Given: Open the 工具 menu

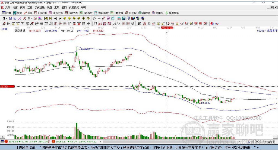Looking at the screenshot, I should coord(57,7).
